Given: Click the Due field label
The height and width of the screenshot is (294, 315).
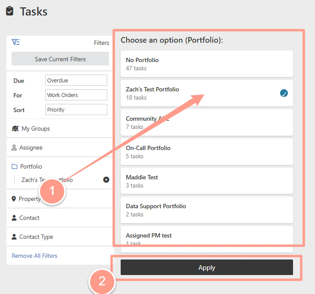Looking at the screenshot, I should pyautogui.click(x=19, y=81).
